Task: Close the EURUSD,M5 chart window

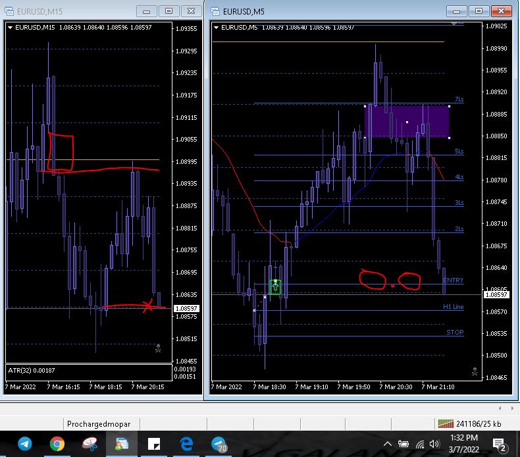Action: pyautogui.click(x=501, y=11)
